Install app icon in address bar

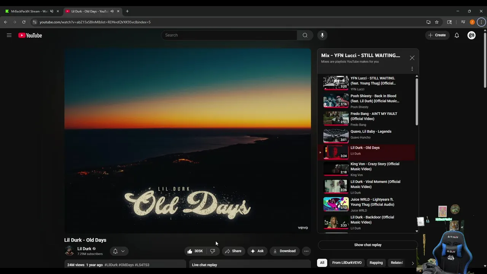pyautogui.click(x=428, y=22)
